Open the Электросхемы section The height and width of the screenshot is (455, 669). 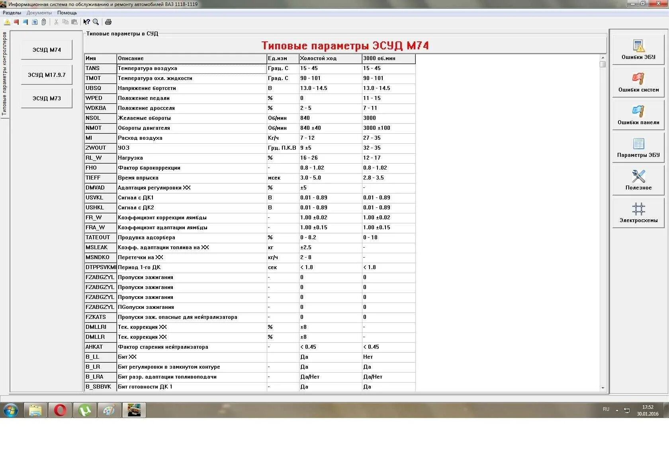[x=638, y=213]
